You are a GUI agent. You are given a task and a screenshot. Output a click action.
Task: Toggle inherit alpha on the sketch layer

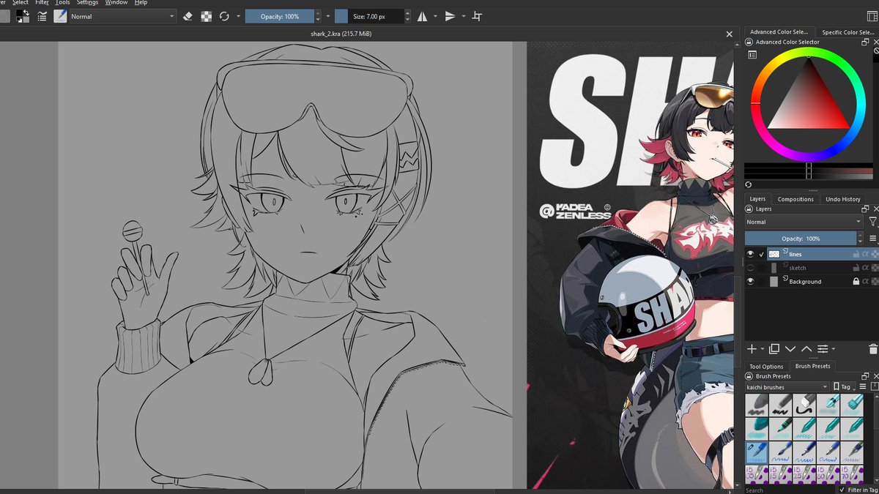coord(865,268)
